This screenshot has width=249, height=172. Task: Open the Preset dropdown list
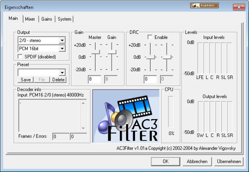click(62, 72)
